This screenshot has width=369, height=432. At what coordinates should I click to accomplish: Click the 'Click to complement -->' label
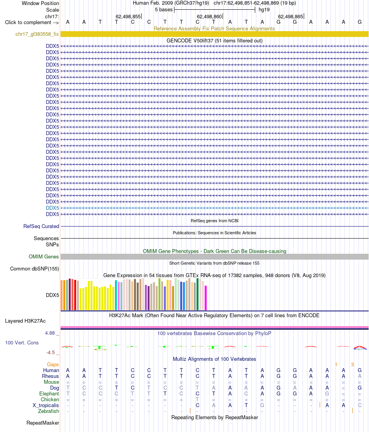[x=32, y=22]
